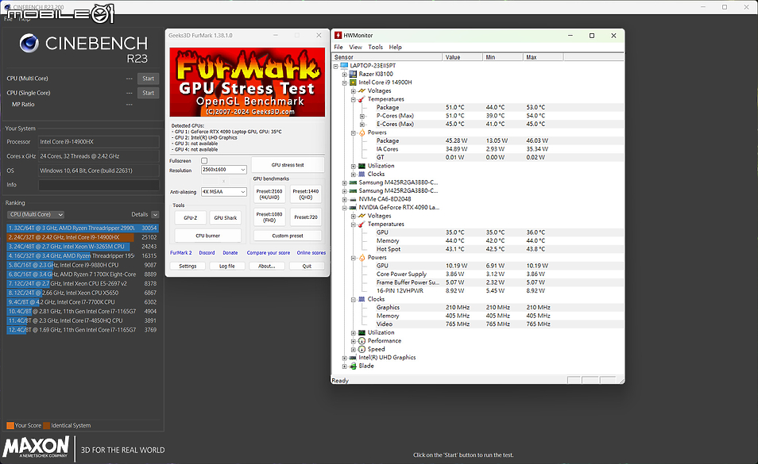Click the FurMark GPU Stress Test banner
758x464 pixels.
pos(247,82)
